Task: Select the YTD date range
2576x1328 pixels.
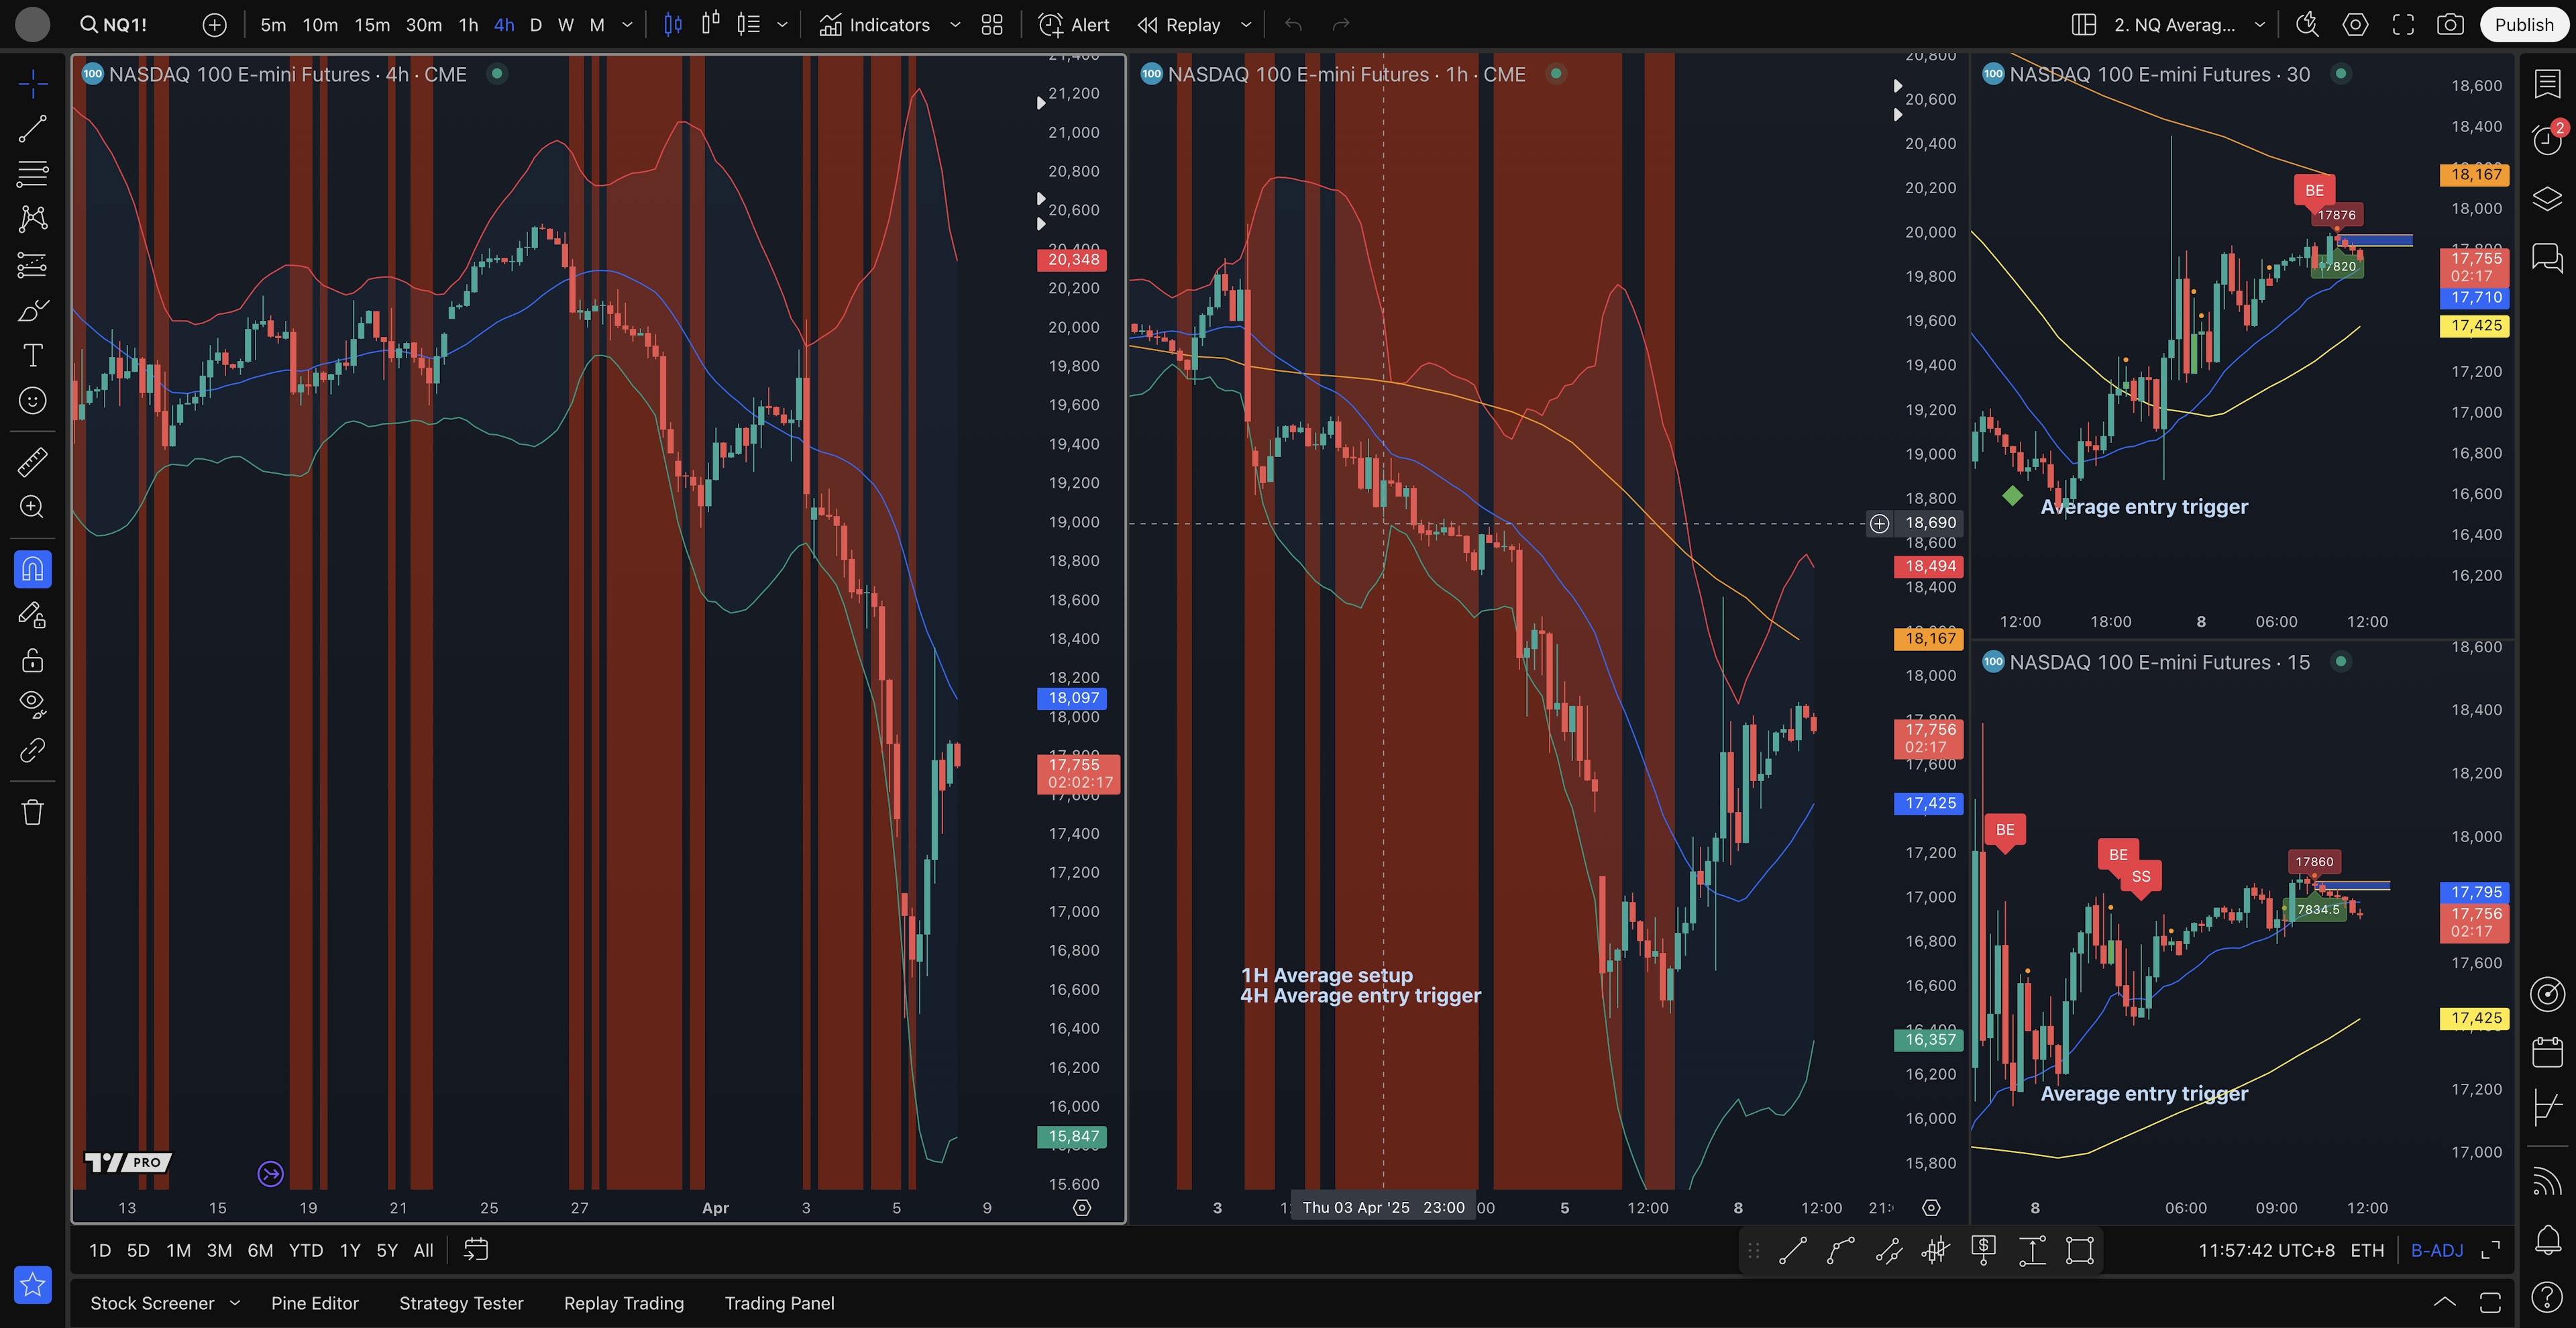Action: tap(305, 1250)
